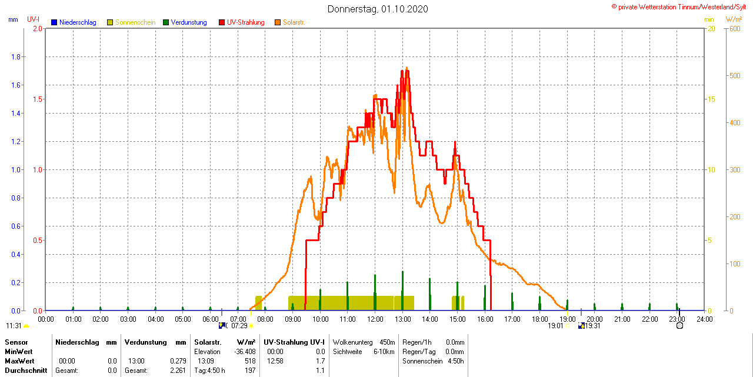The width and height of the screenshot is (753, 377).
Task: Click the orange Solarstr. legend swatch
Action: (x=278, y=22)
